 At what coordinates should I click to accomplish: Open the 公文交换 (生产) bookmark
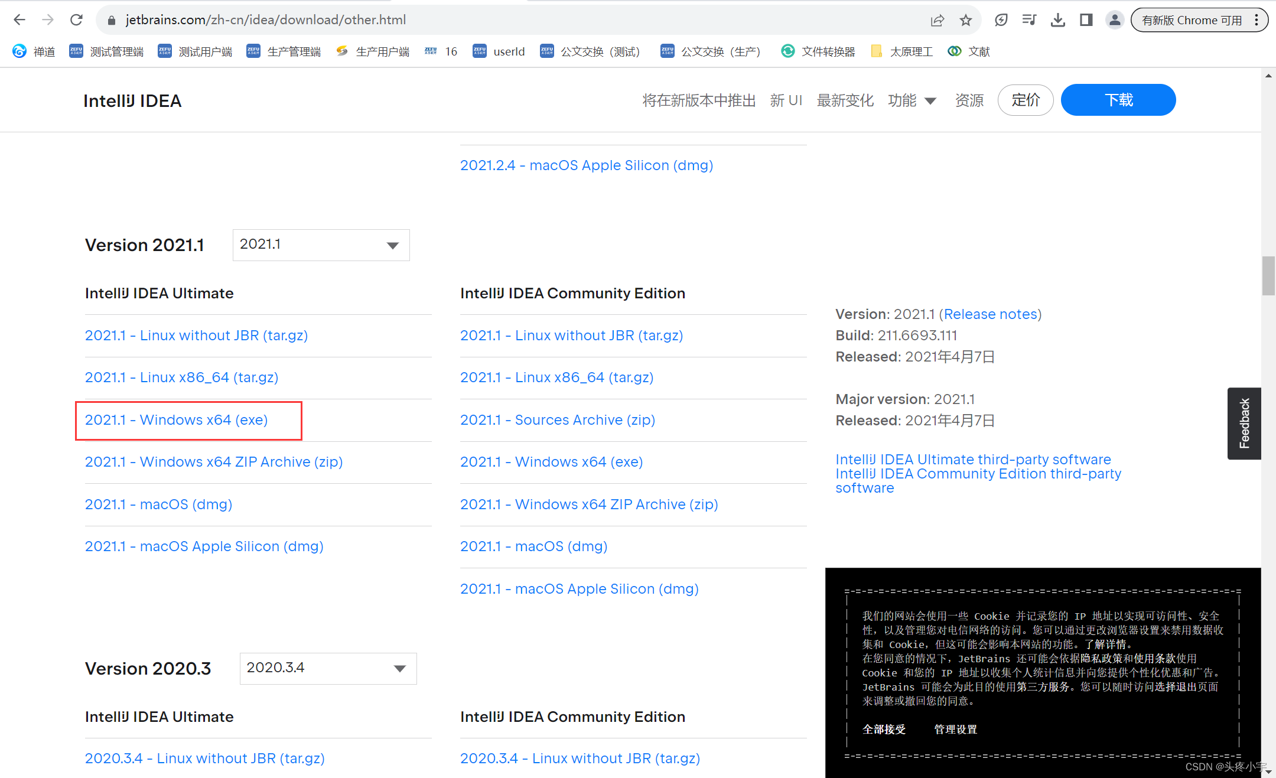point(711,51)
